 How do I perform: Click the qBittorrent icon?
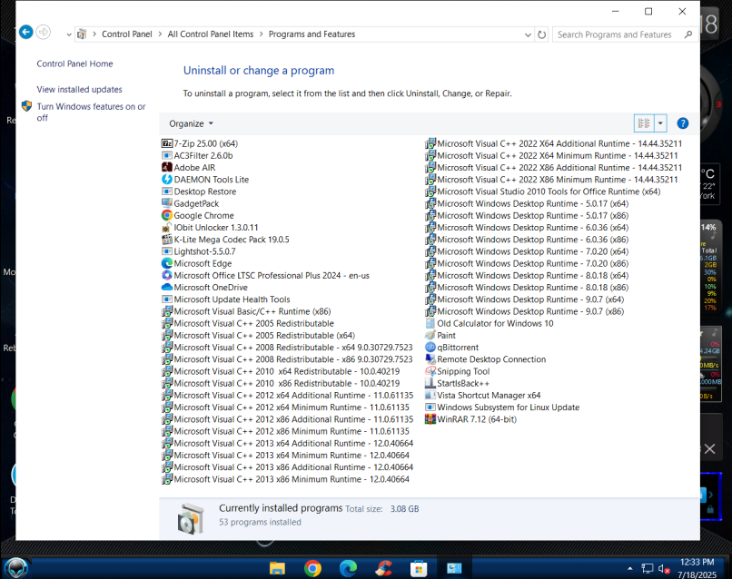tap(430, 347)
